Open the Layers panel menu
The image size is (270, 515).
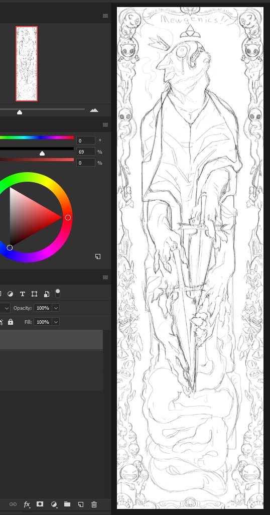(x=105, y=277)
